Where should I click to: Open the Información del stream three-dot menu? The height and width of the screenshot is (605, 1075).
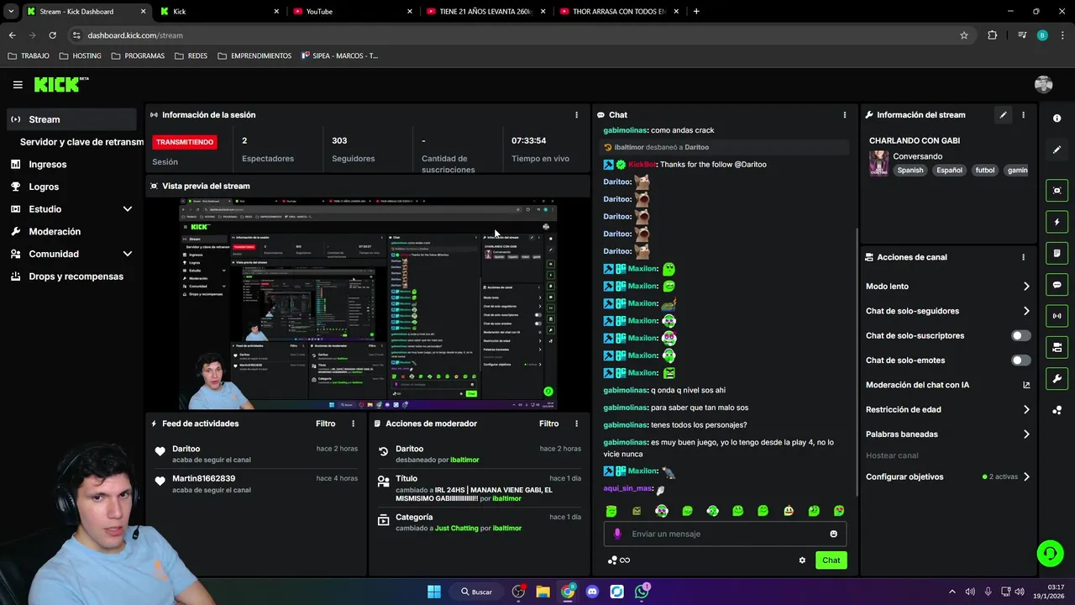tap(1023, 115)
